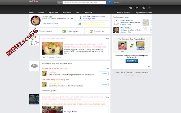Connect with Uri Goldshtein
This screenshot has width=181, height=113.
123,32
